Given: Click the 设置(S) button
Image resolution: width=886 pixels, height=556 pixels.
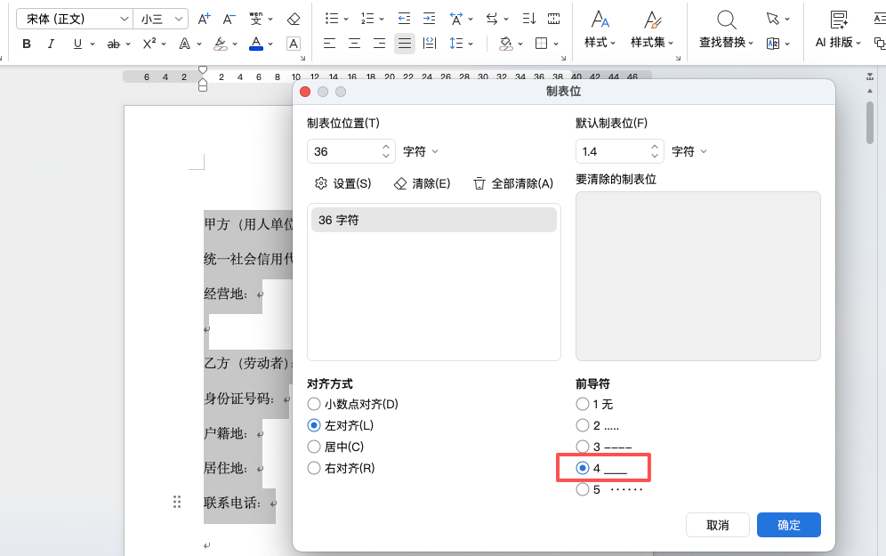Looking at the screenshot, I should pos(343,183).
